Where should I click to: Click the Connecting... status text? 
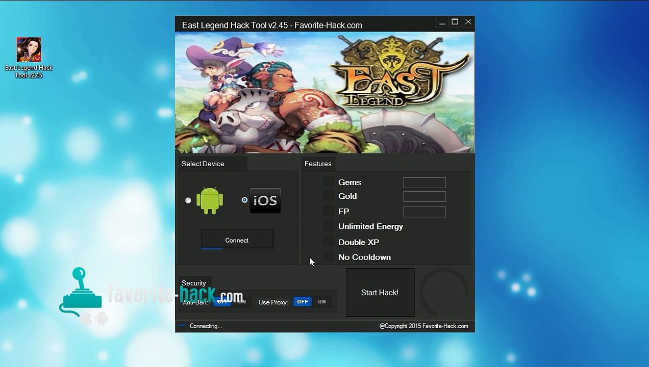click(206, 326)
